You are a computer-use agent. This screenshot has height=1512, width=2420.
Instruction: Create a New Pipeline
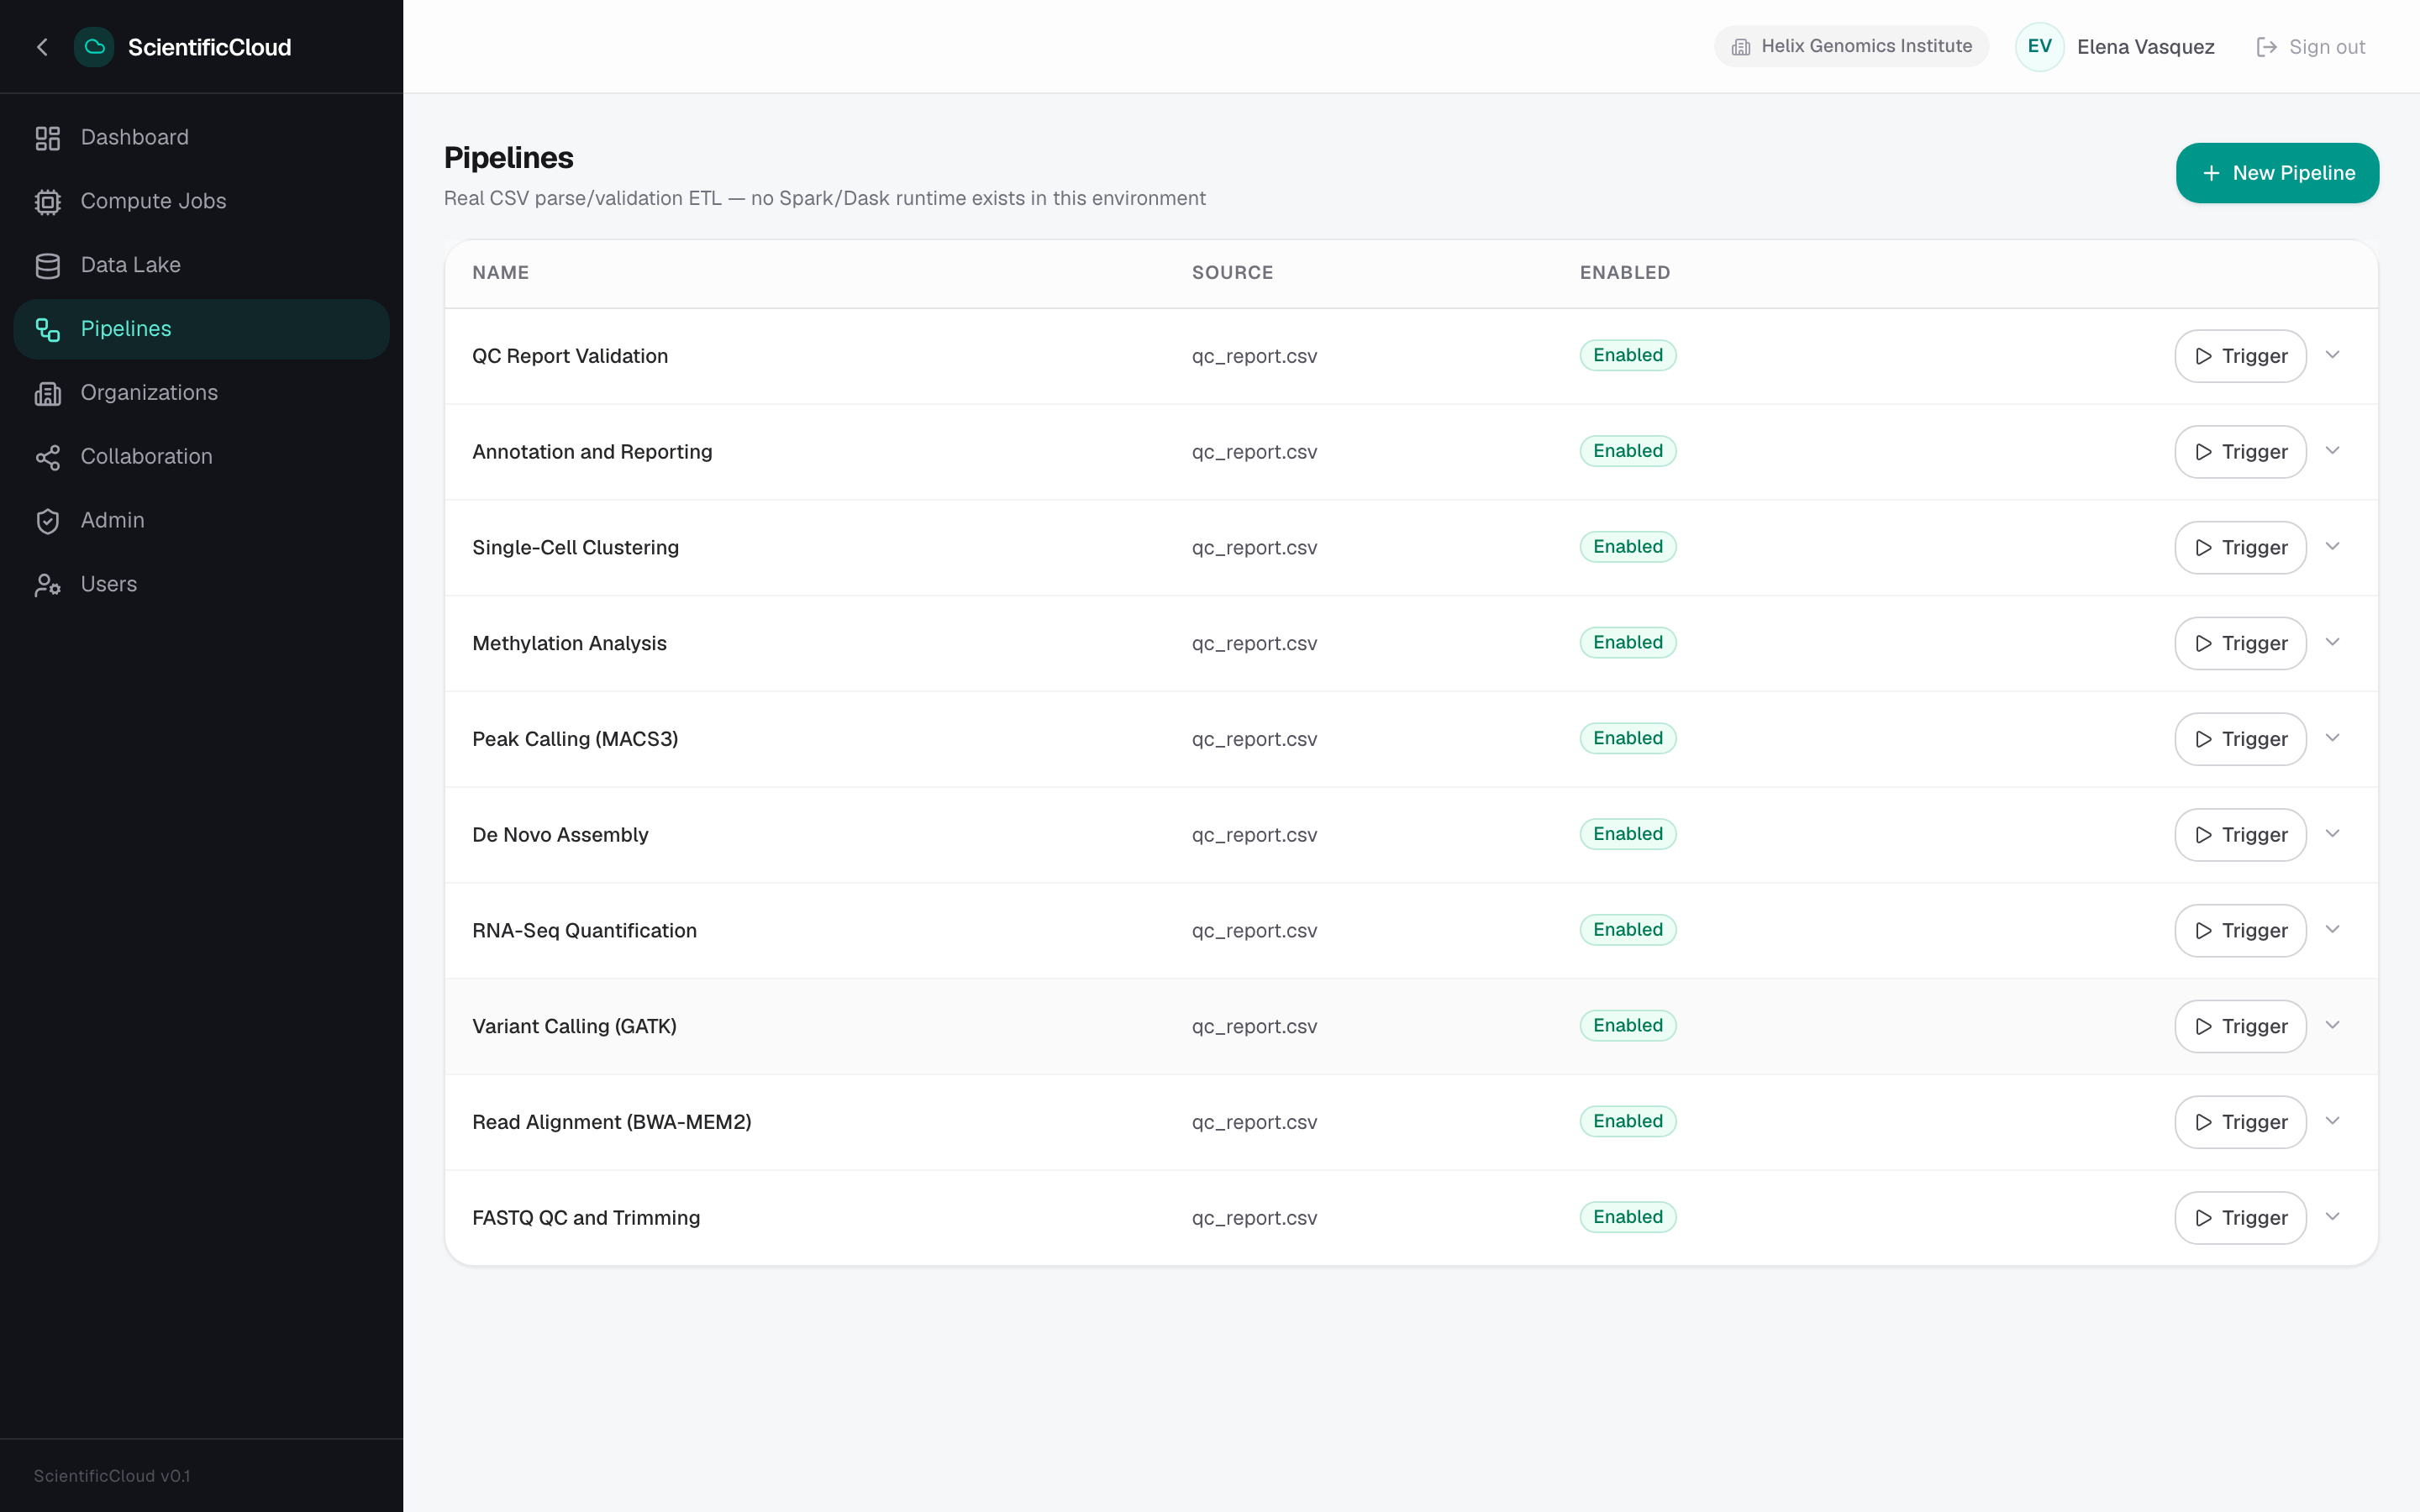(x=2277, y=173)
